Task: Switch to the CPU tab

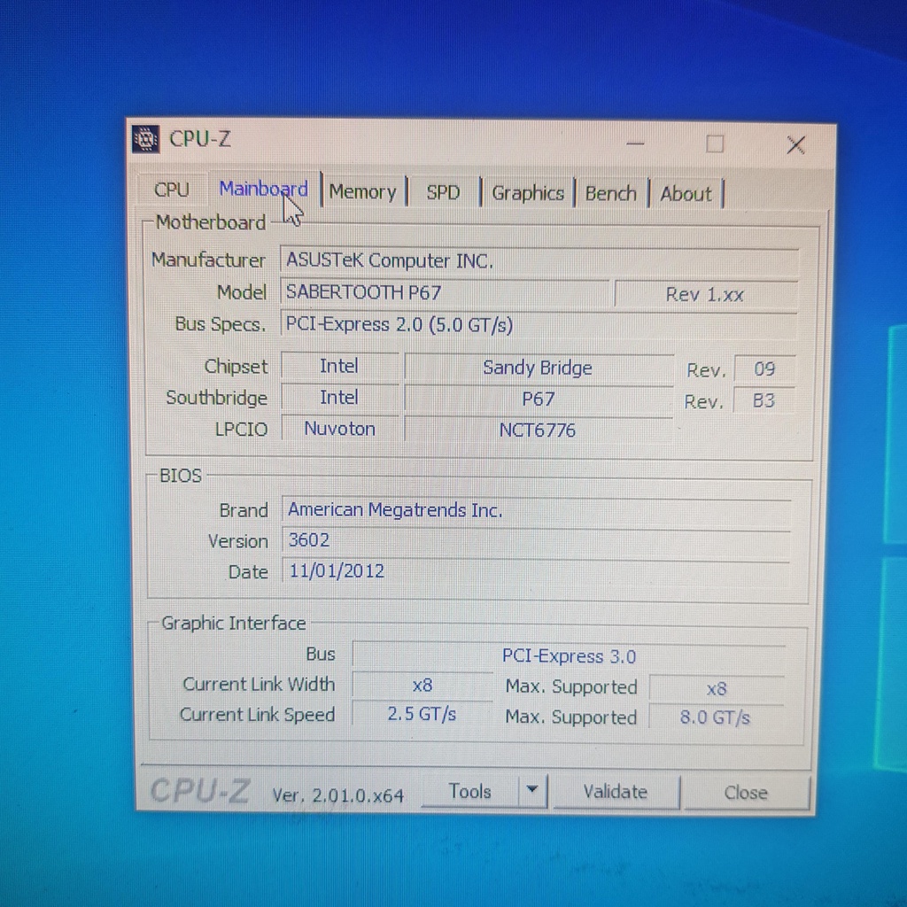Action: (172, 190)
